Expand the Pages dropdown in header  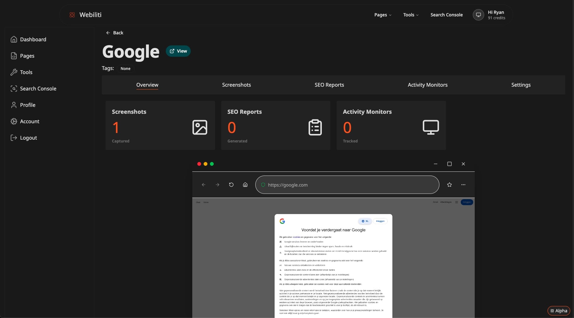click(383, 15)
